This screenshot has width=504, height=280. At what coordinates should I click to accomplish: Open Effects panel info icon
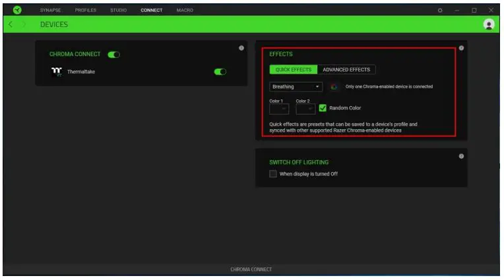[x=461, y=48]
